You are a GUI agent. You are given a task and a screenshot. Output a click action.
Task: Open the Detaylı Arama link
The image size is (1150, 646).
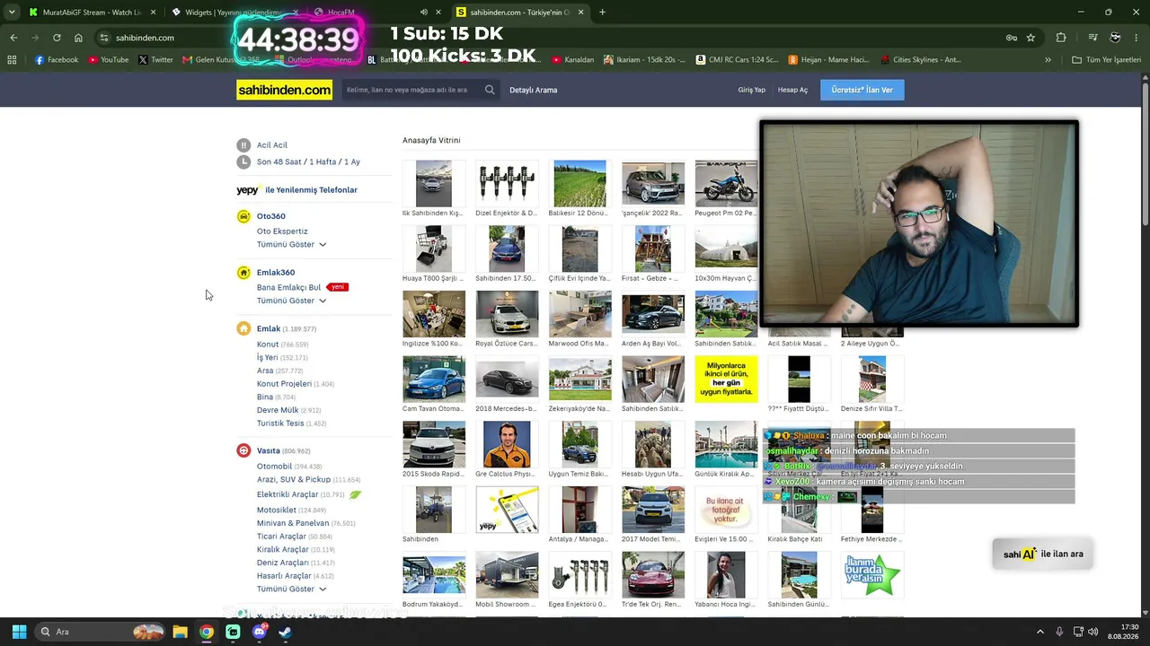(x=534, y=90)
